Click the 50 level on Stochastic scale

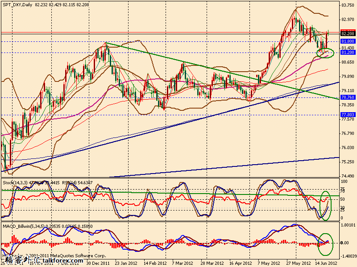click(x=343, y=199)
